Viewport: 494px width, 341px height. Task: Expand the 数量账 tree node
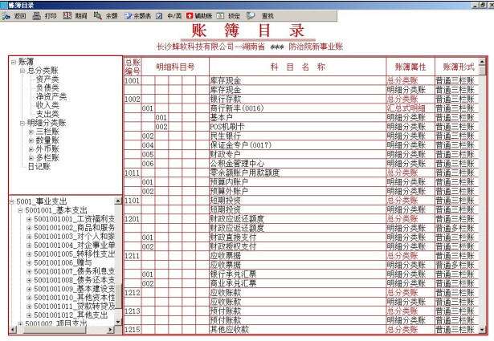(31, 140)
